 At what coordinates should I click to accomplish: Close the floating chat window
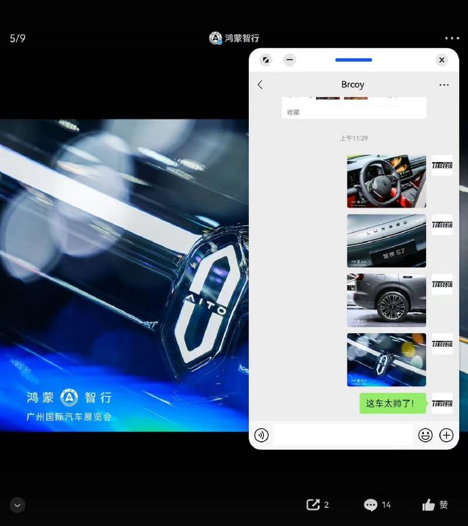[x=442, y=60]
